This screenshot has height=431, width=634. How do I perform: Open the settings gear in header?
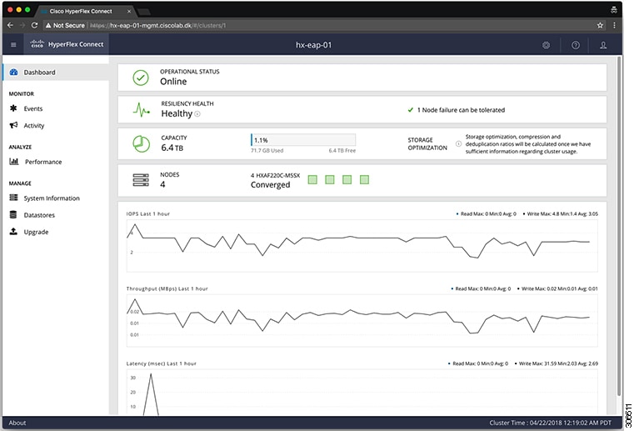546,45
